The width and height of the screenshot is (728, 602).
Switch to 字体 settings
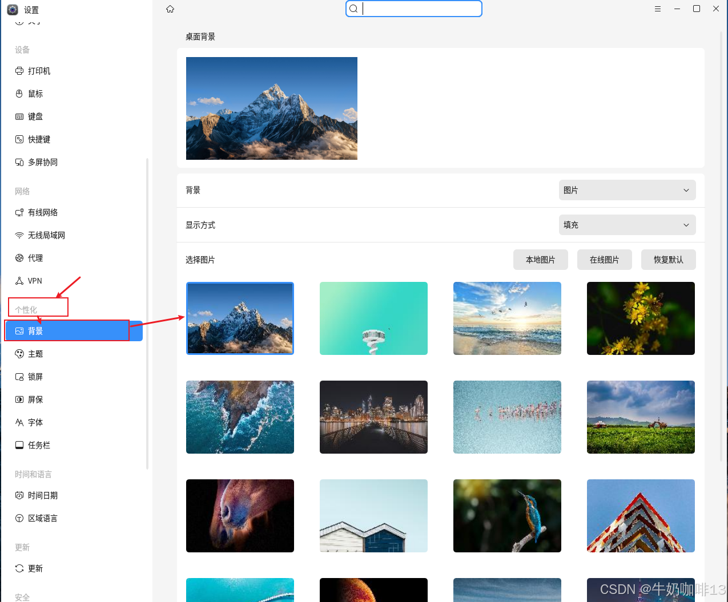pyautogui.click(x=73, y=422)
